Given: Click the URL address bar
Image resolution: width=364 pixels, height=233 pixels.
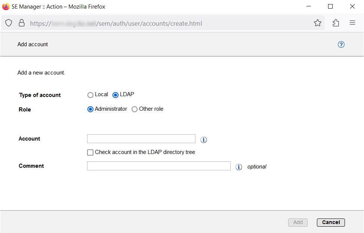Looking at the screenshot, I should pyautogui.click(x=168, y=23).
